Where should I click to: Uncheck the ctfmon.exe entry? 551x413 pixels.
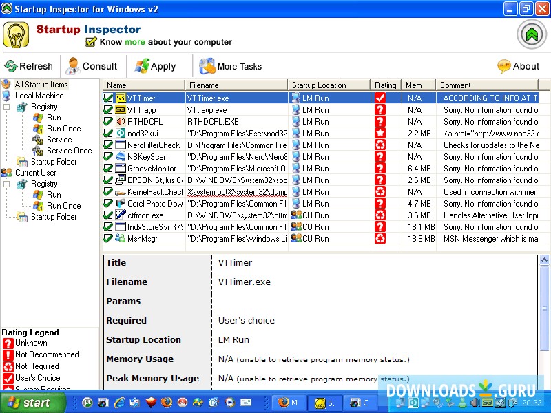click(108, 215)
